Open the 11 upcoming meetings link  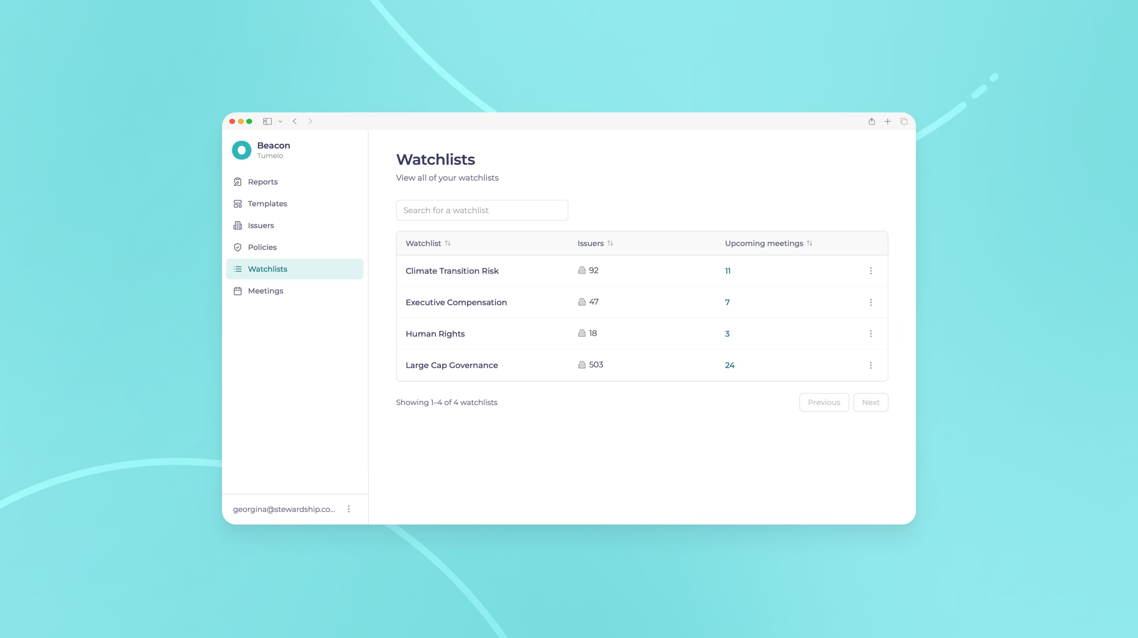tap(728, 271)
